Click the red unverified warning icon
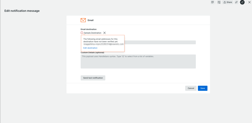The width and height of the screenshot is (252, 123). [82, 33]
